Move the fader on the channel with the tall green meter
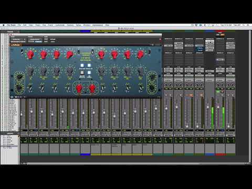This screenshot has width=252, height=189. (208, 107)
